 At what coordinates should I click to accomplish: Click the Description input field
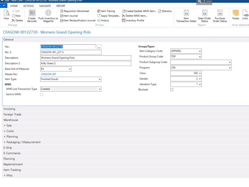86,58
